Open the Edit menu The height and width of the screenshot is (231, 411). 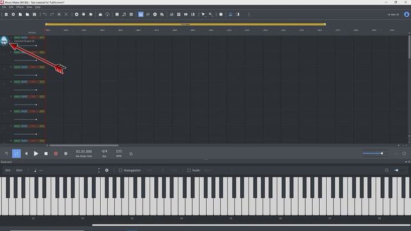point(11,7)
